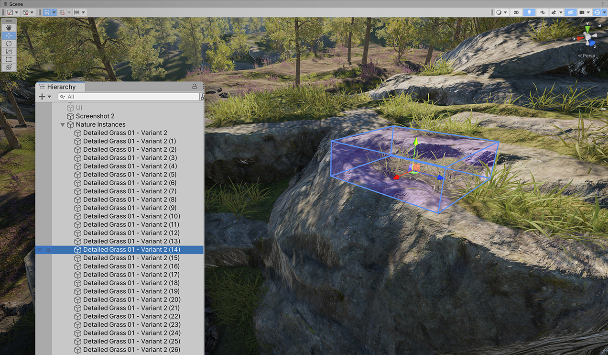Select the Scale tool

(x=9, y=51)
